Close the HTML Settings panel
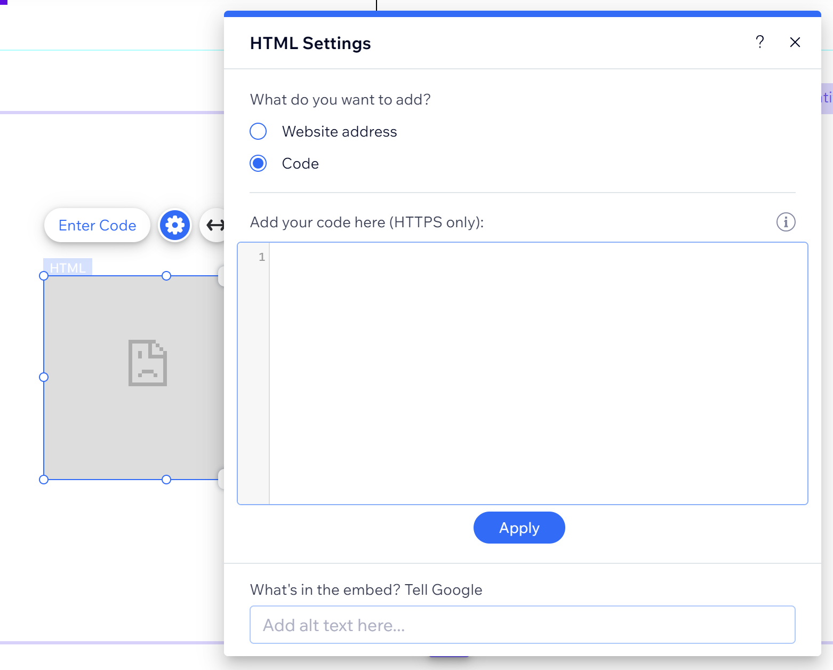Image resolution: width=833 pixels, height=670 pixels. (795, 42)
